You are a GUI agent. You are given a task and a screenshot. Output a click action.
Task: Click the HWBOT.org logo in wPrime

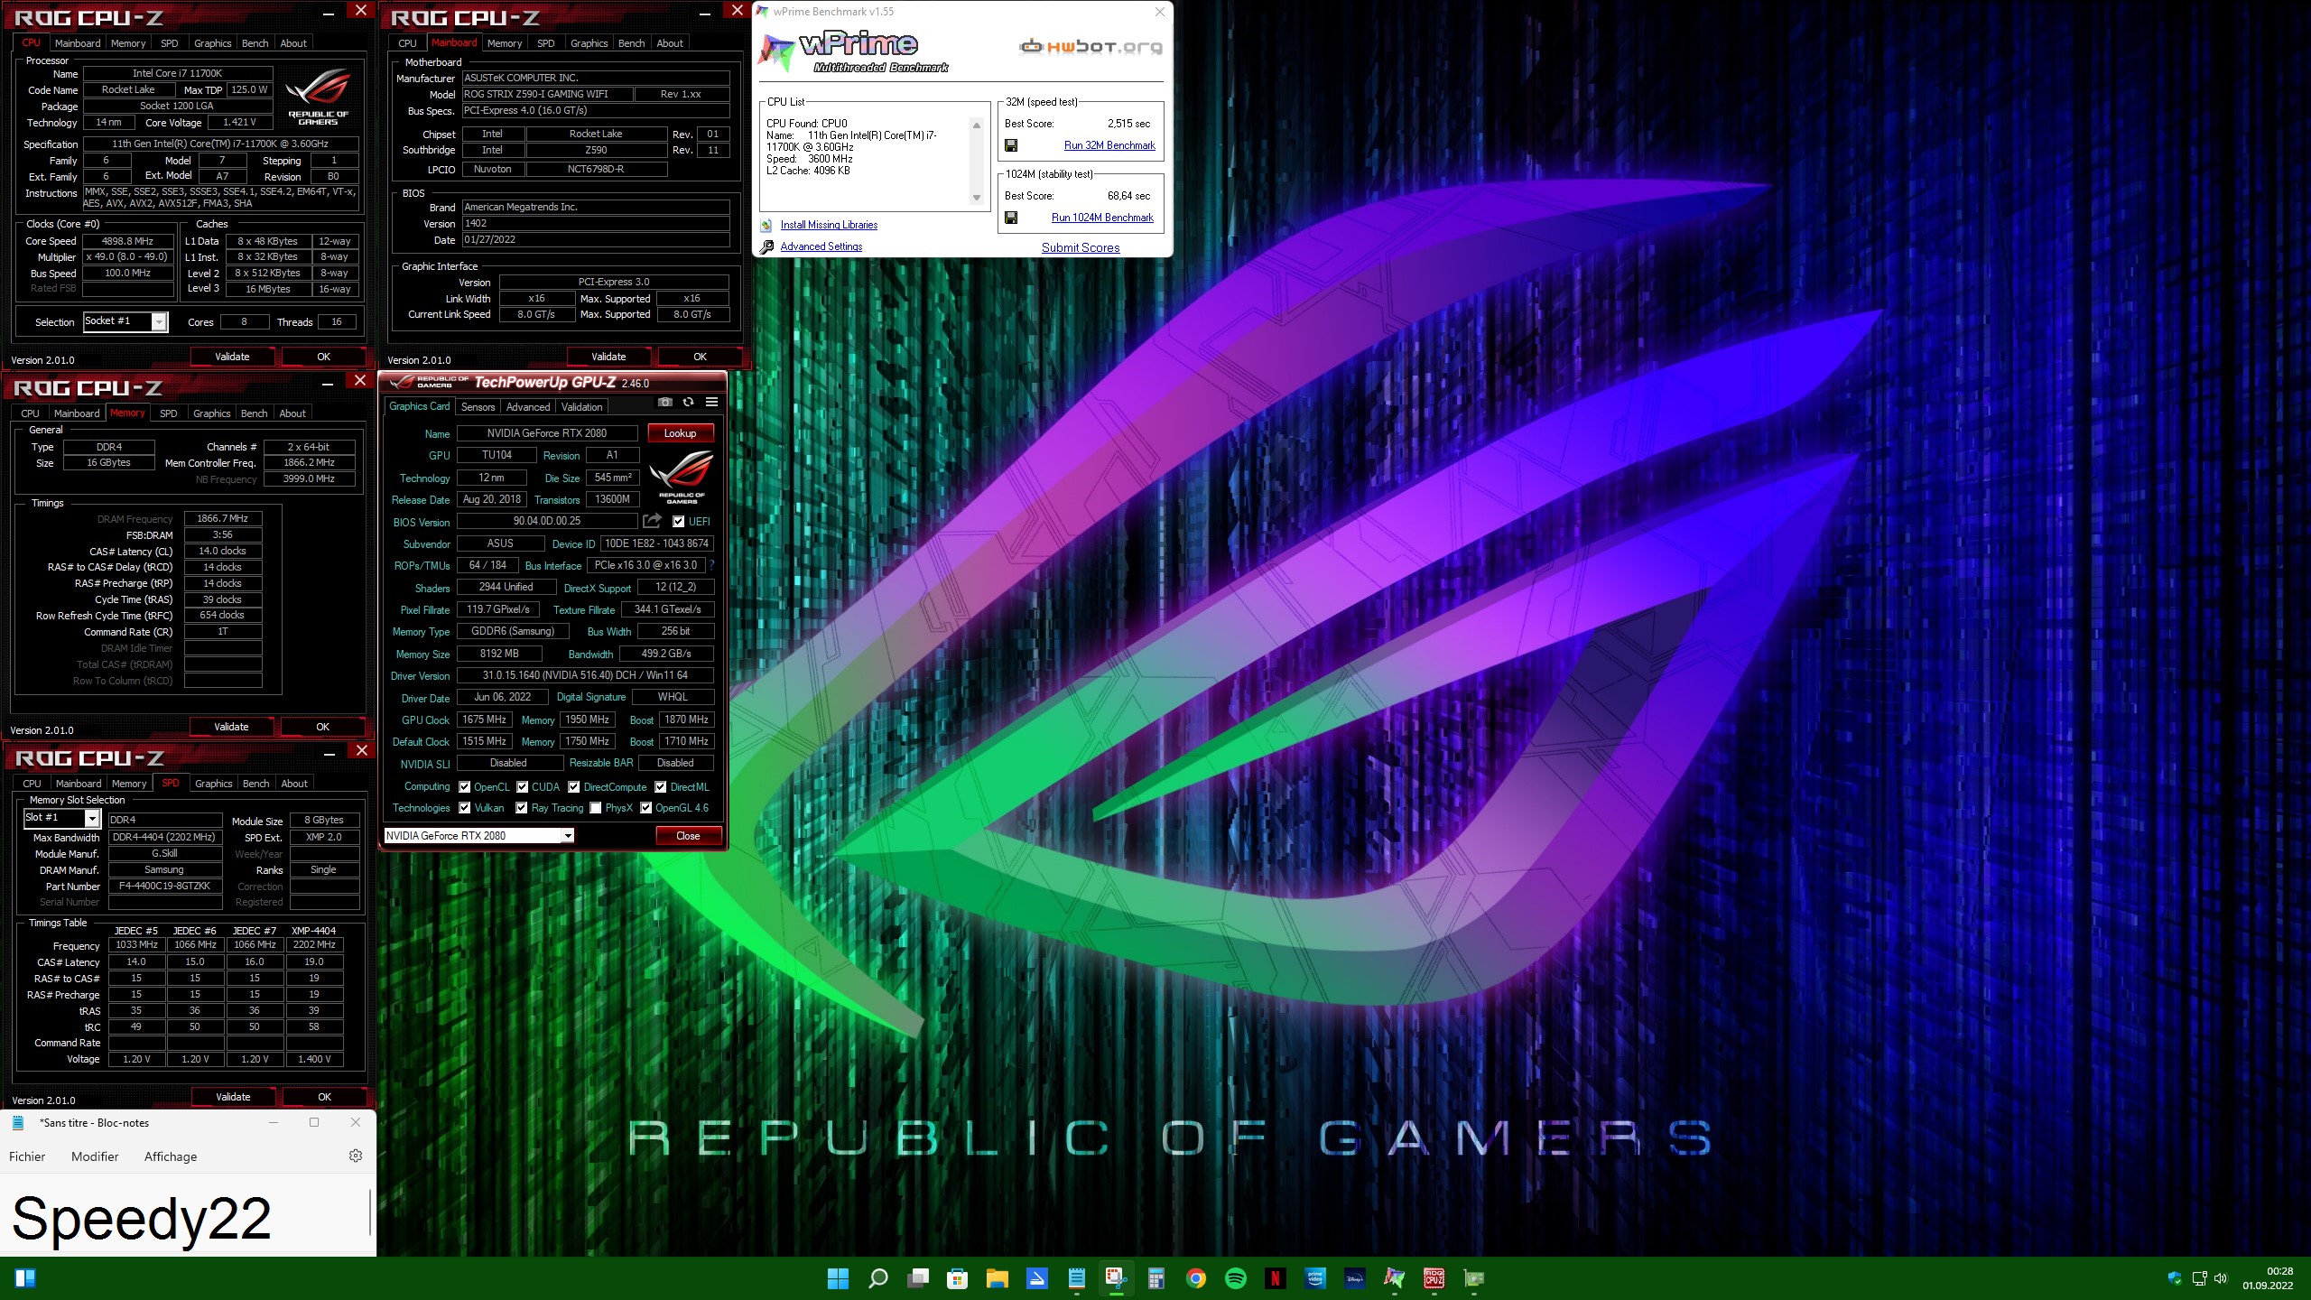[x=1090, y=46]
